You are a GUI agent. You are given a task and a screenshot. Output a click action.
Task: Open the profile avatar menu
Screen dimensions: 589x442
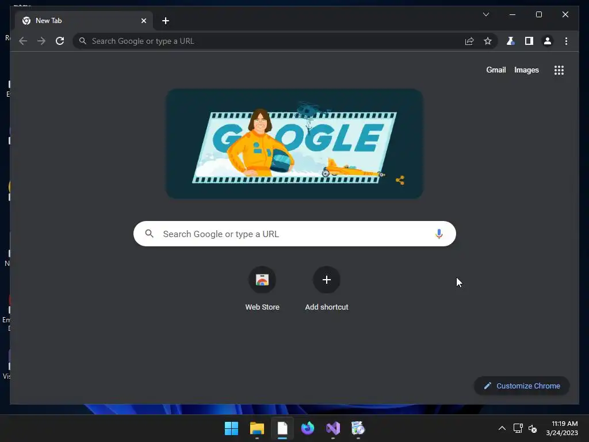click(548, 41)
